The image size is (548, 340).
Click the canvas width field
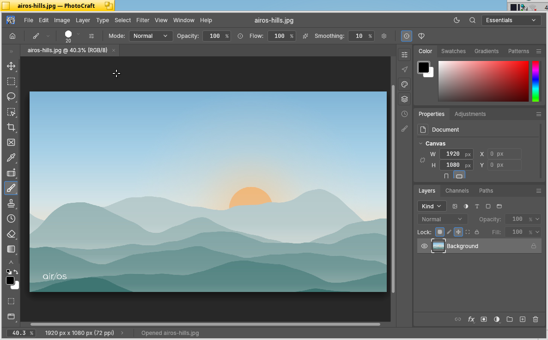pos(456,154)
